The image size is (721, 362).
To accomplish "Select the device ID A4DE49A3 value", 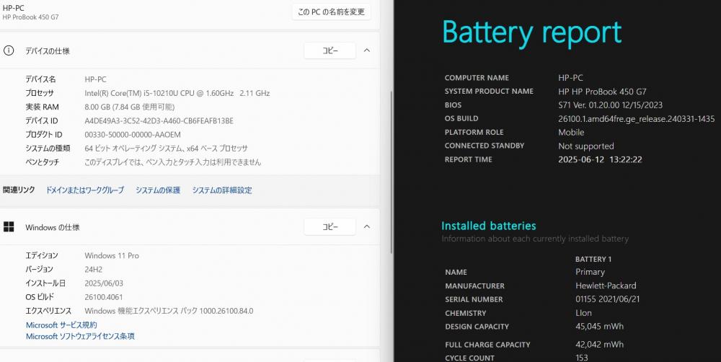I will click(x=159, y=120).
